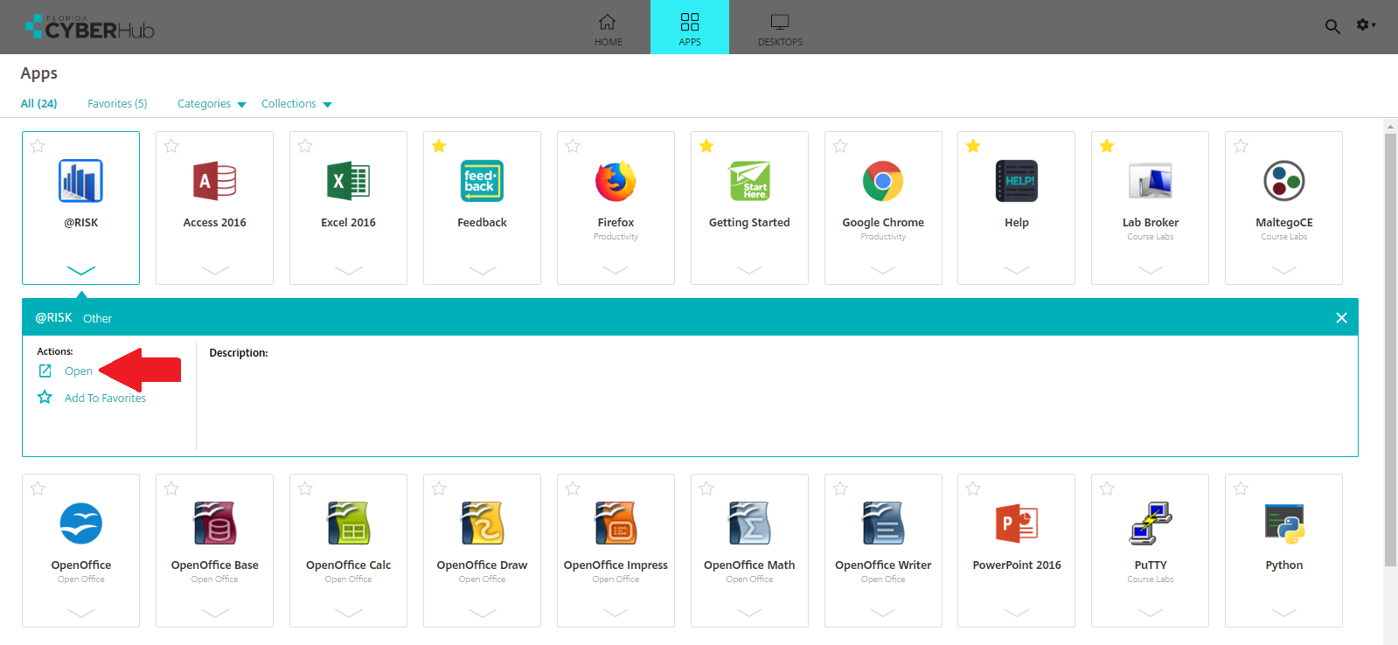Select the Google Chrome icon
This screenshot has width=1398, height=645.
[883, 181]
